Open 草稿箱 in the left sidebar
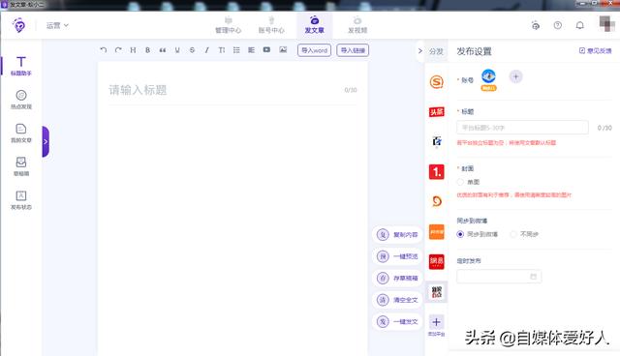Image resolution: width=620 pixels, height=356 pixels. [21, 166]
